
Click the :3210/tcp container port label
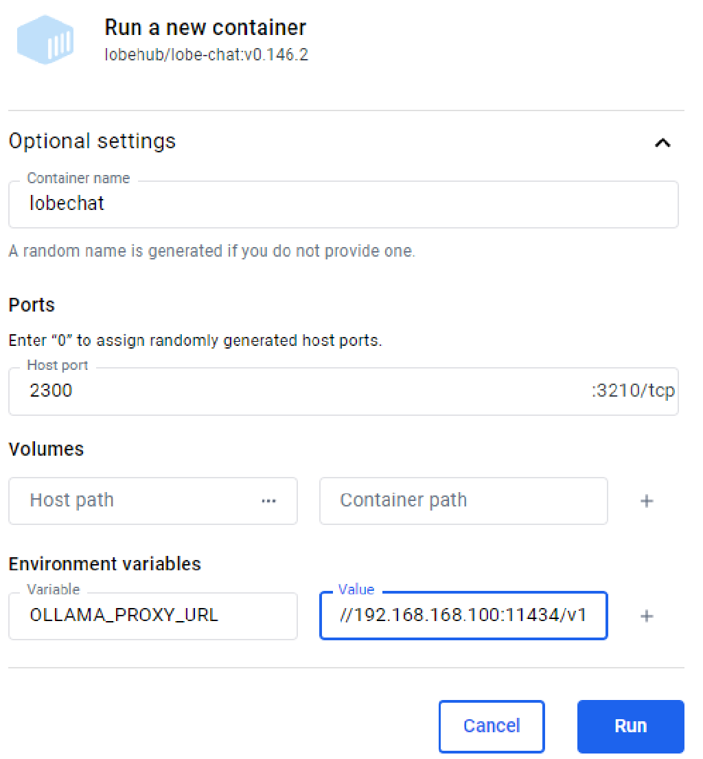(633, 391)
